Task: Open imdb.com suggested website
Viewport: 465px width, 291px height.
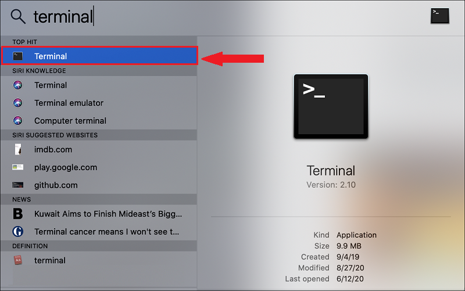Action: coord(53,149)
